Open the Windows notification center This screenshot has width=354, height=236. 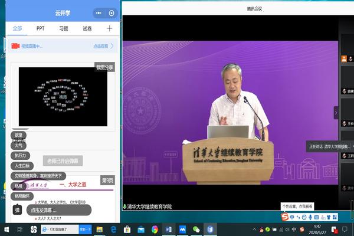pos(345,230)
